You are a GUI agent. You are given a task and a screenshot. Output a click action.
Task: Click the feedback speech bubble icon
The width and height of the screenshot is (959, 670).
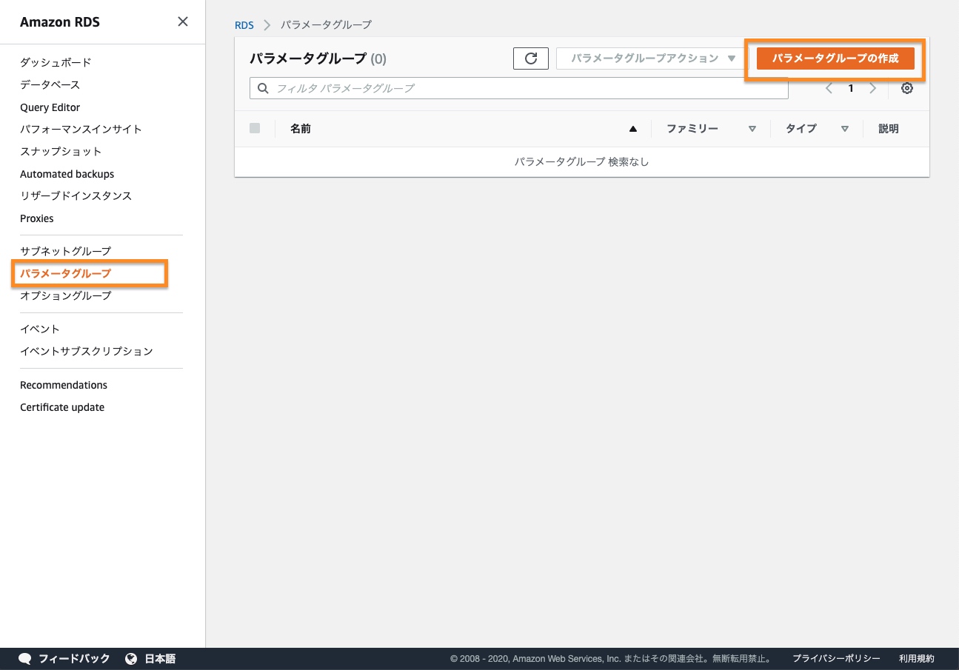(x=24, y=658)
